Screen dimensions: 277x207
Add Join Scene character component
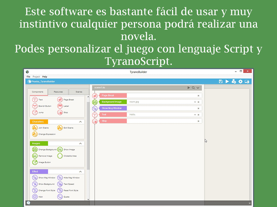40,128
